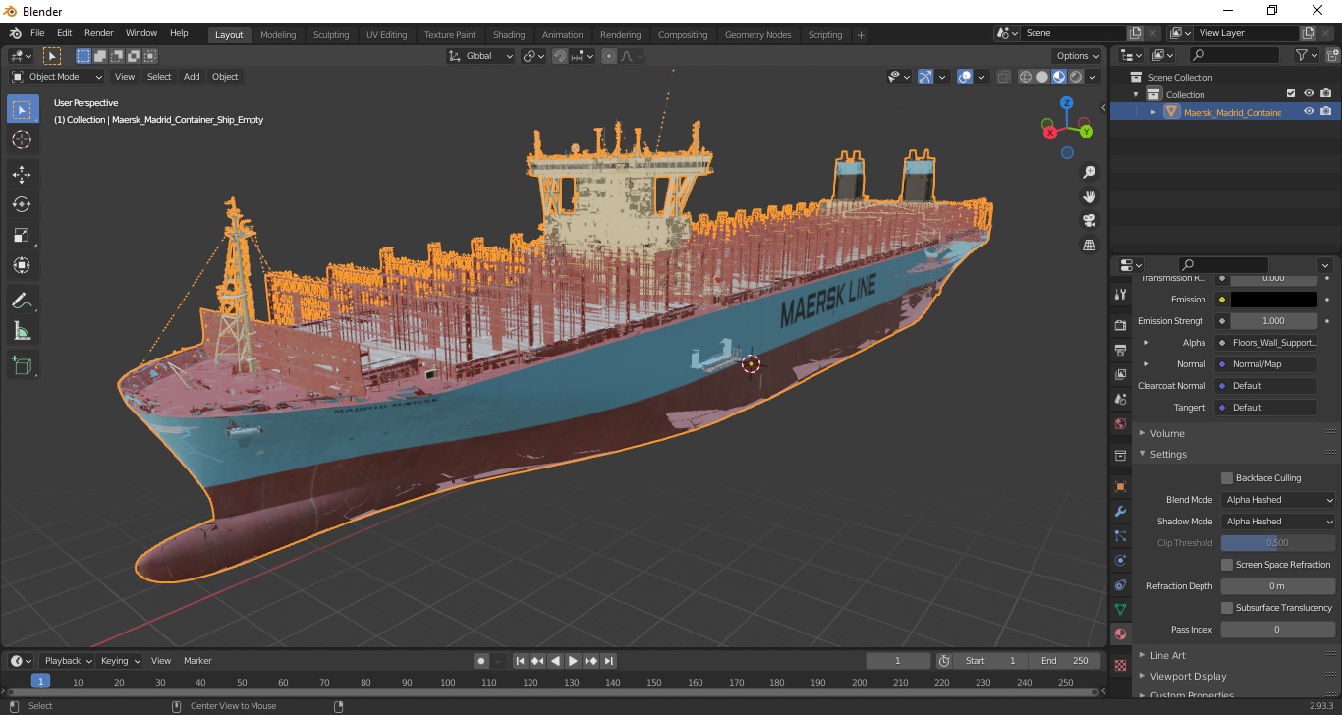
Task: Click the End frame 250 field
Action: 1065,661
